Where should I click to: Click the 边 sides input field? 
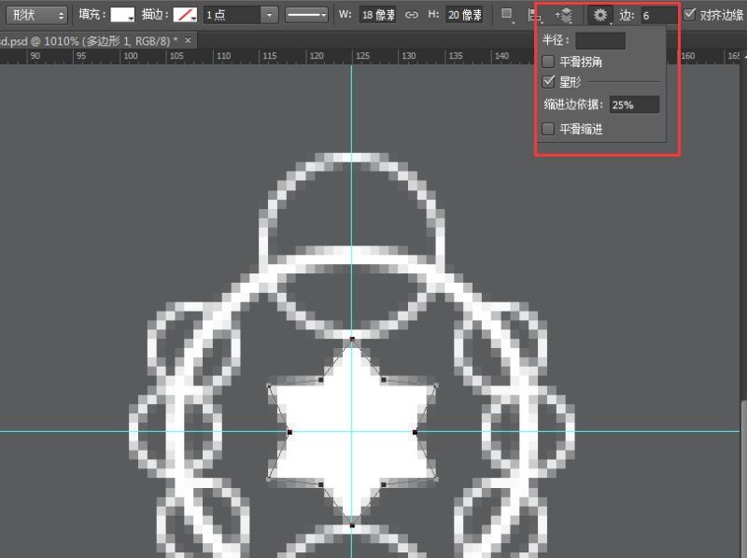pyautogui.click(x=658, y=16)
